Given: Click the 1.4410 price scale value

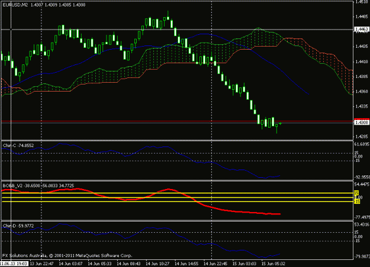Looking at the screenshot, I should click(x=362, y=61).
